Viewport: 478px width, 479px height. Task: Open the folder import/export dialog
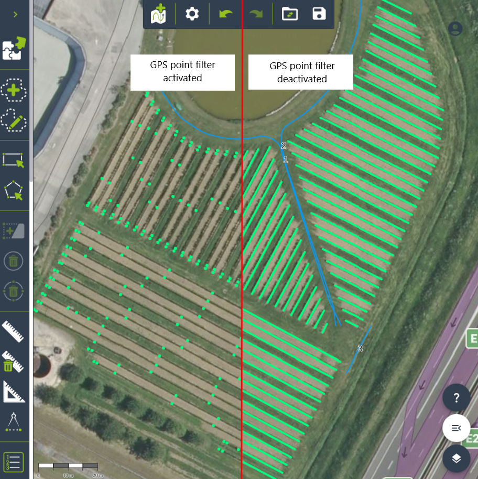[290, 14]
